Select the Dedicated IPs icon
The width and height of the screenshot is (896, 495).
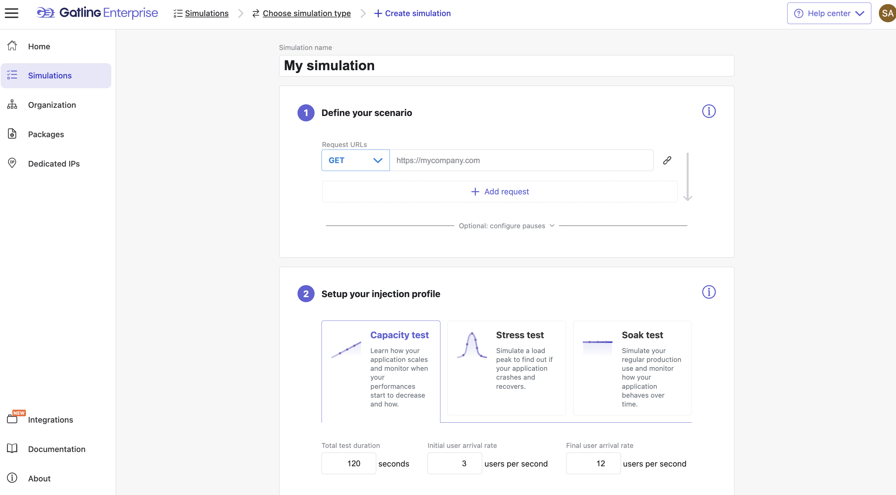(12, 163)
